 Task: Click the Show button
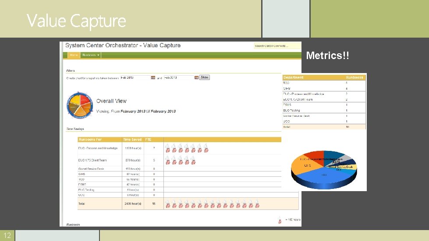(204, 77)
